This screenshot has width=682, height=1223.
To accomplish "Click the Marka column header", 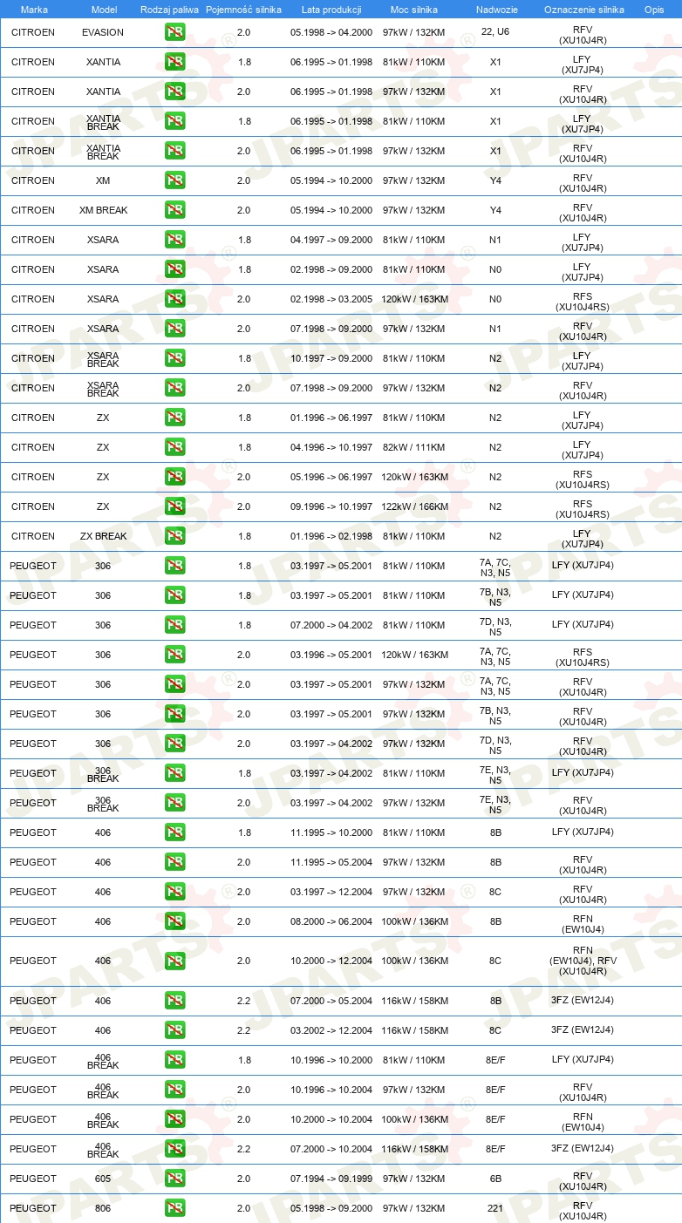I will (34, 10).
